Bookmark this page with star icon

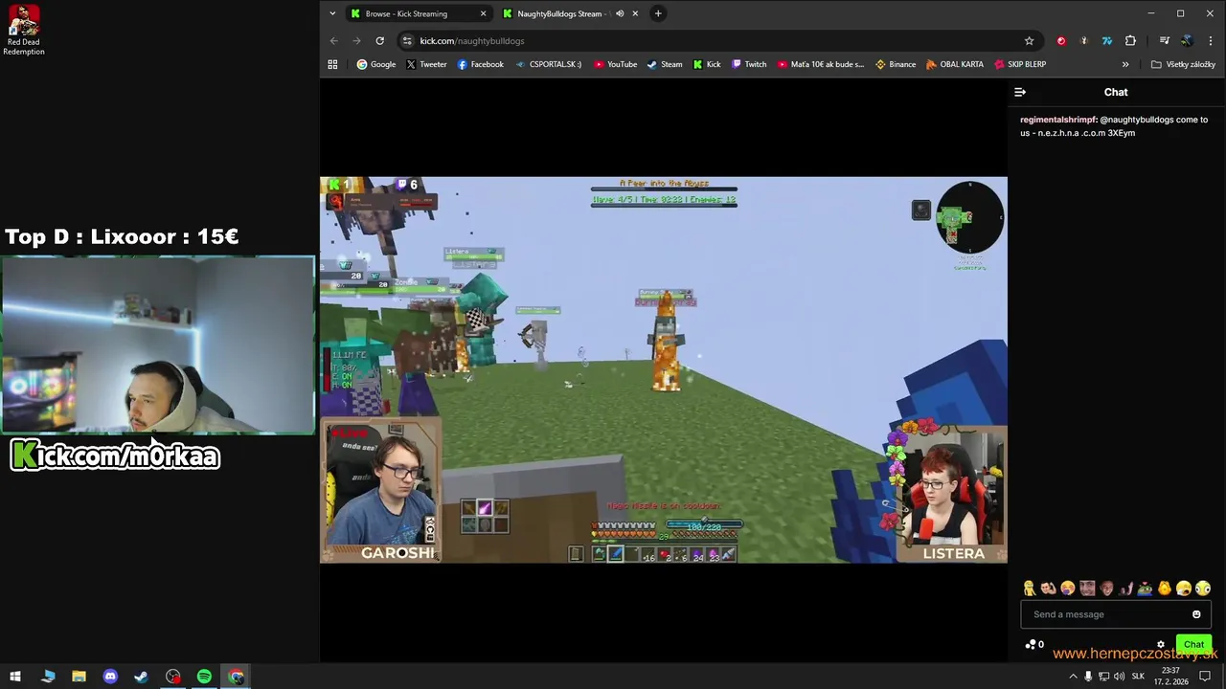1030,41
